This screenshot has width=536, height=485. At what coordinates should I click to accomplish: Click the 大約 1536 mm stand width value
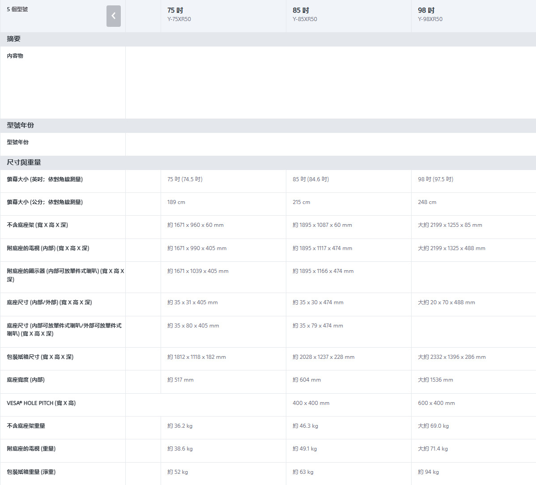[x=435, y=380]
